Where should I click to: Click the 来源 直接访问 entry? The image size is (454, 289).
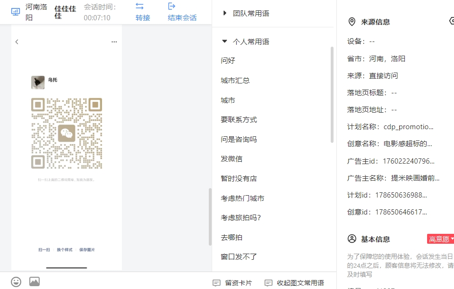pyautogui.click(x=373, y=76)
